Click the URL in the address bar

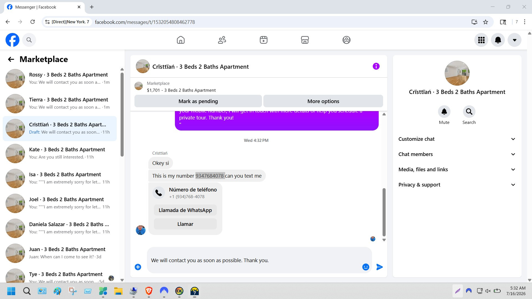(x=145, y=22)
